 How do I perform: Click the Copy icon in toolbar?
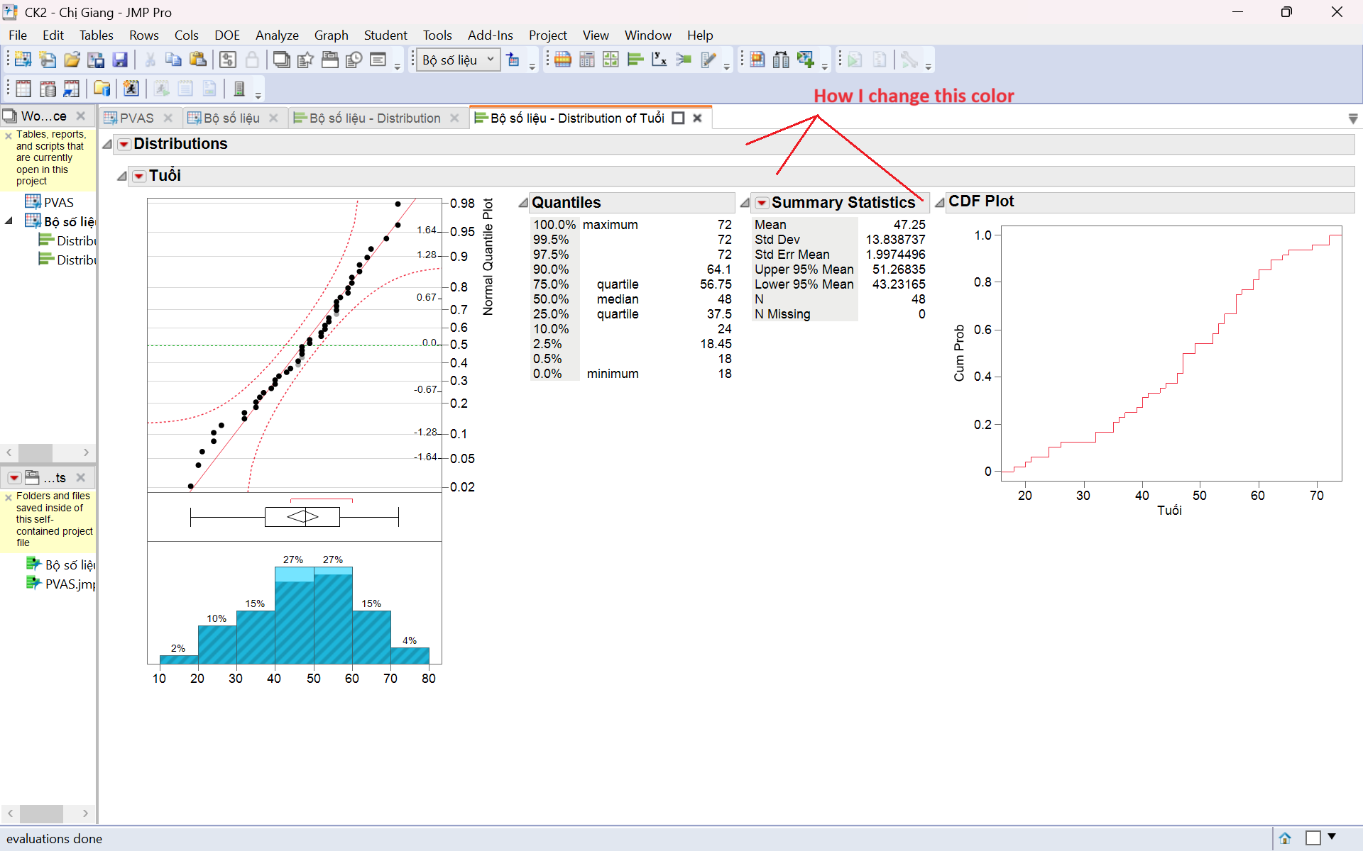(x=173, y=60)
